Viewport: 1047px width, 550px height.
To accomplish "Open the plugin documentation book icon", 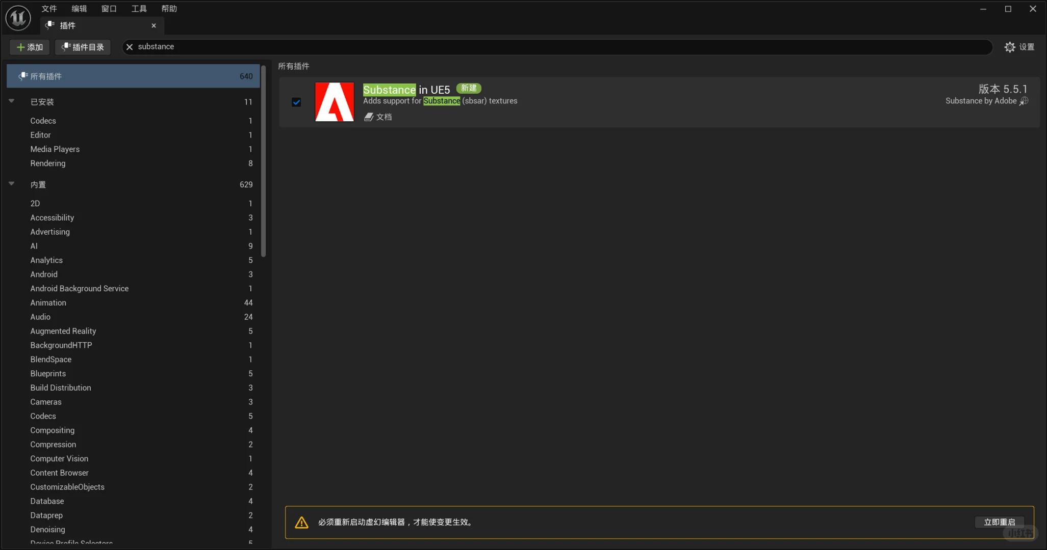I will 369,117.
